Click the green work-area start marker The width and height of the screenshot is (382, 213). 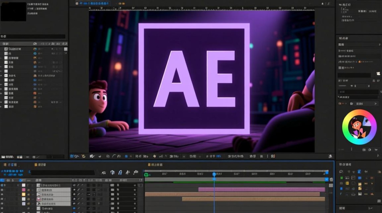146,175
